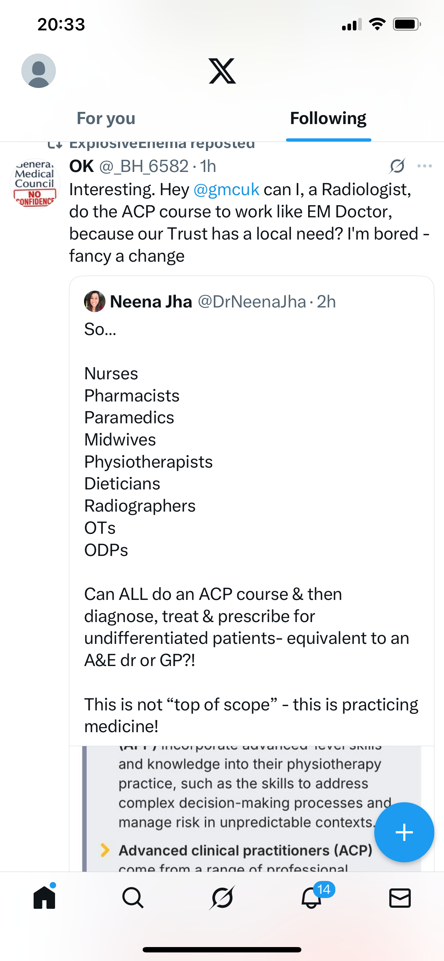This screenshot has height=961, width=444.
Task: Open the @gmcuk mention link
Action: tap(226, 189)
